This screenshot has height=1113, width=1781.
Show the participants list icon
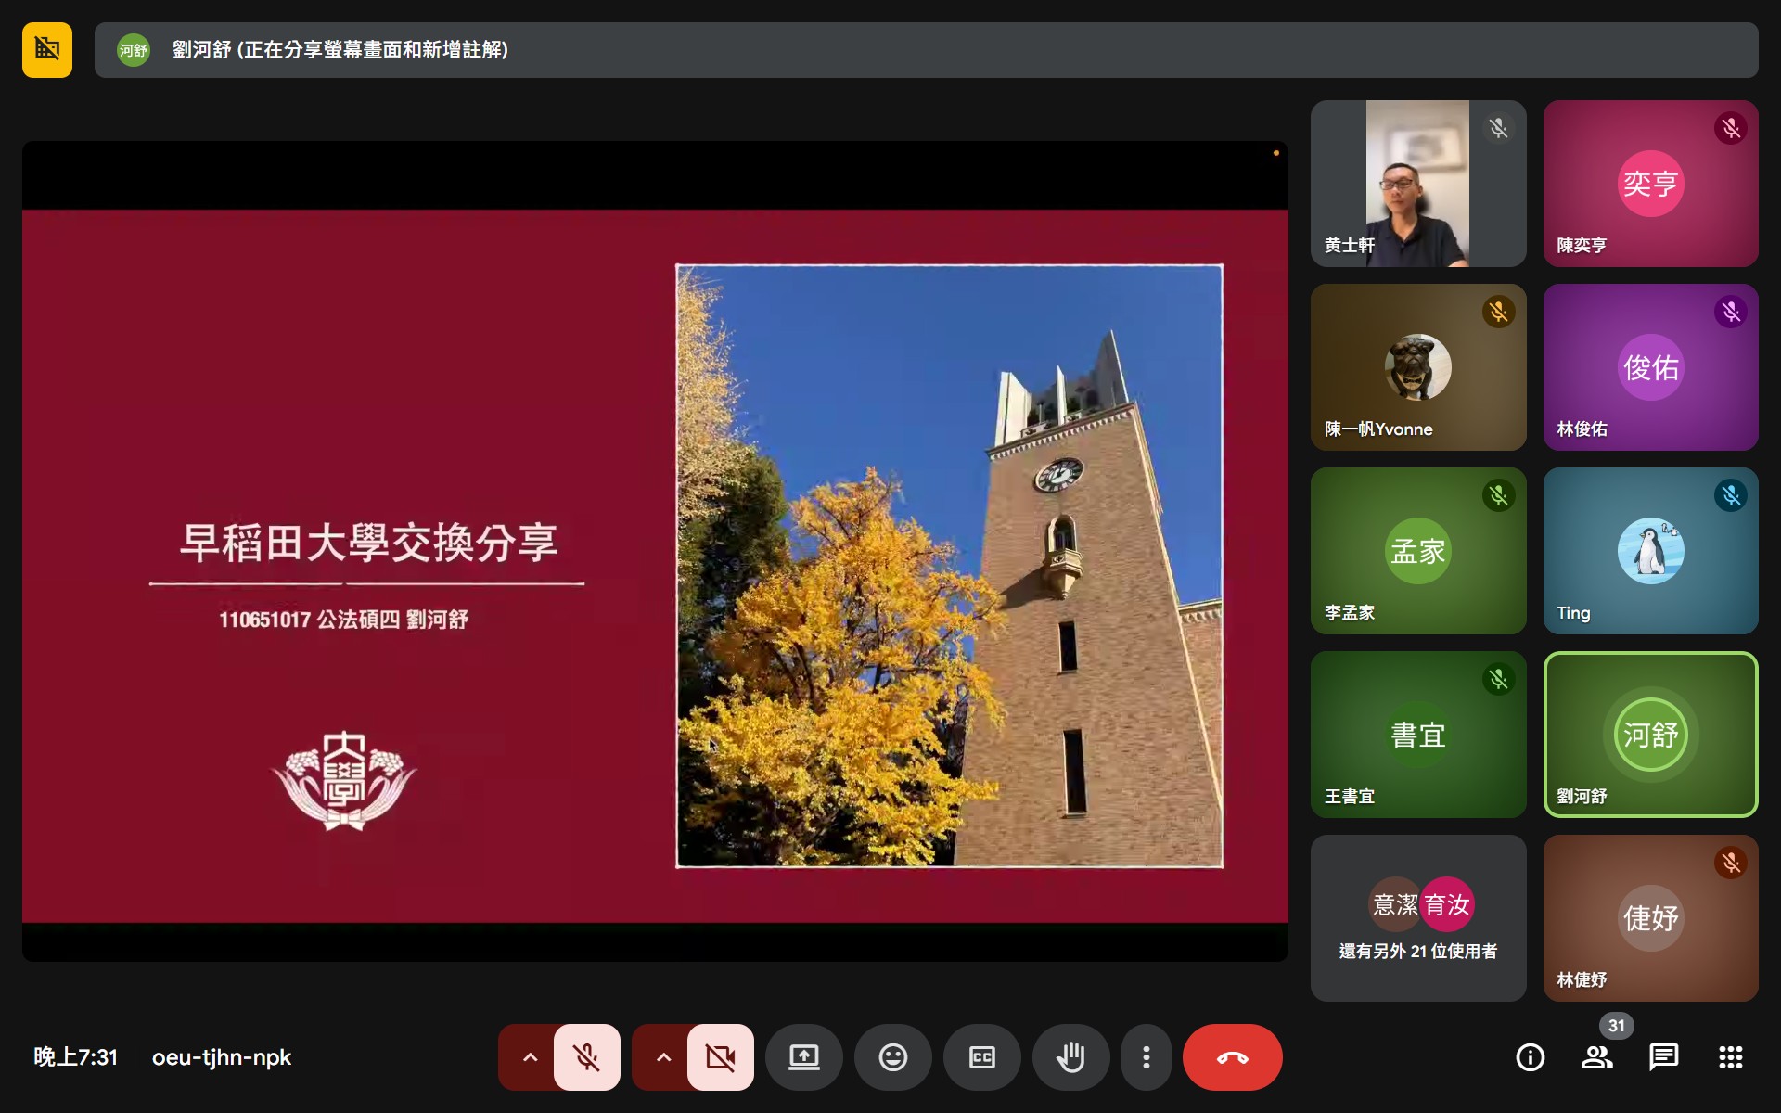pyautogui.click(x=1597, y=1057)
